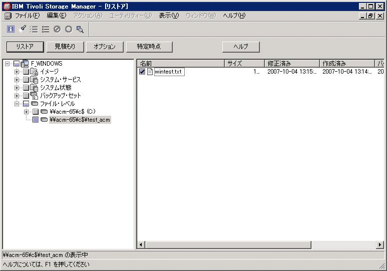The width and height of the screenshot is (387, 271).
Task: Uncheck the wintest.txt checkbox
Action: point(142,72)
